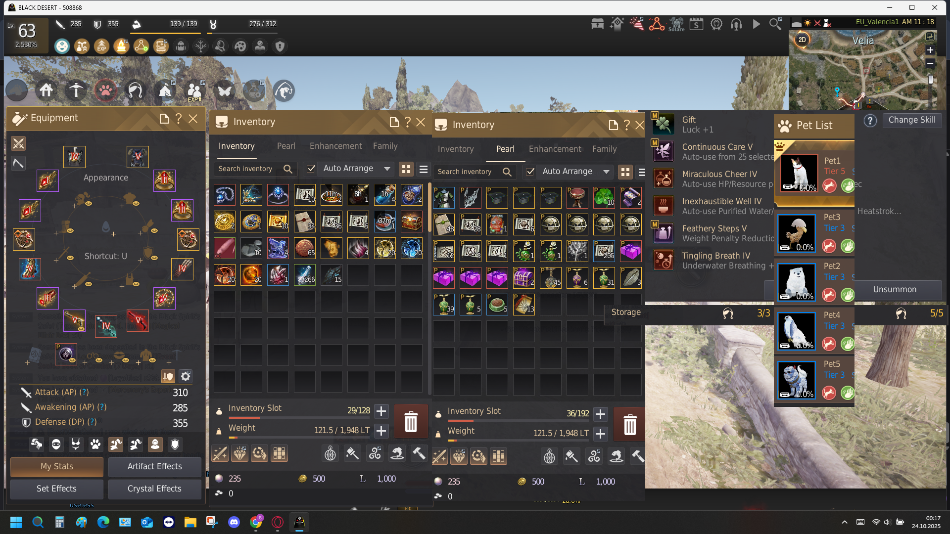This screenshot has width=950, height=534.
Task: Expand Auto Arrange dropdown in left Inventory
Action: point(387,169)
